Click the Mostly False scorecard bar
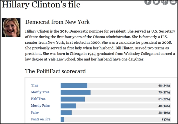The width and height of the screenshot is (178, 124). click(x=68, y=106)
